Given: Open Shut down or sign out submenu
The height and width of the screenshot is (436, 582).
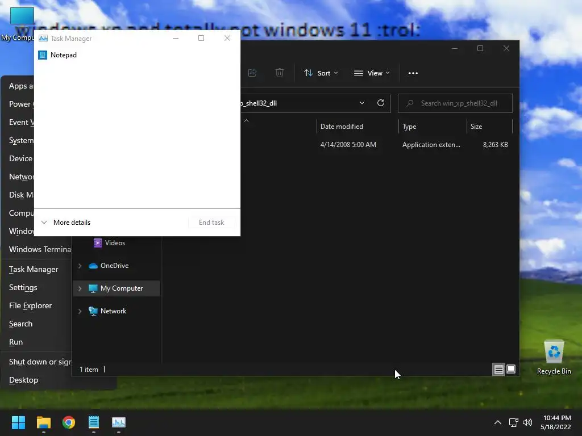Looking at the screenshot, I should pos(36,362).
